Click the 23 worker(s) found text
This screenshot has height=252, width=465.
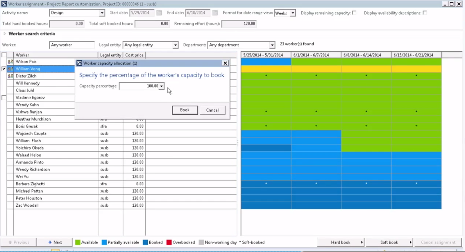click(x=297, y=44)
